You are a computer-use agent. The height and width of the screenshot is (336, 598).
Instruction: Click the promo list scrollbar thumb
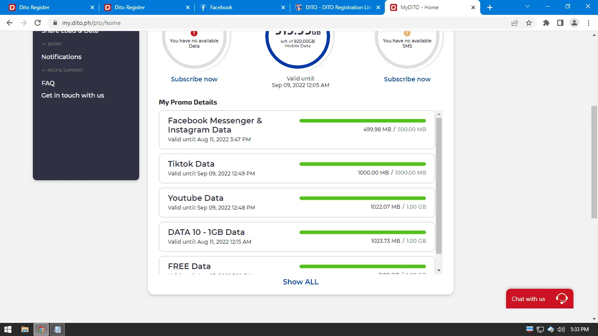click(x=439, y=185)
